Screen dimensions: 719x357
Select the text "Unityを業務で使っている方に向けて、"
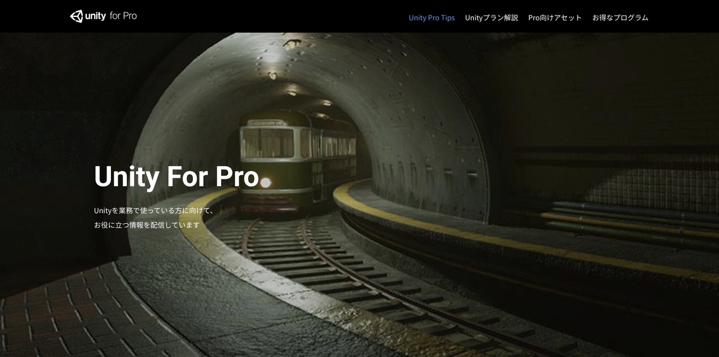(154, 210)
